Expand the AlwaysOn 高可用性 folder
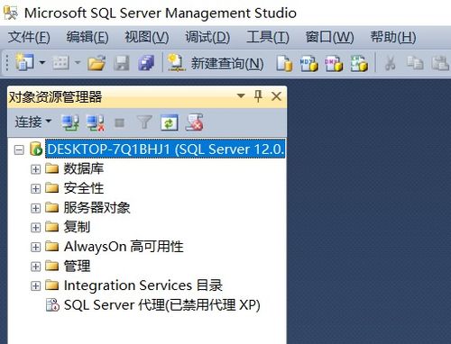This screenshot has height=344, width=451. (x=35, y=247)
